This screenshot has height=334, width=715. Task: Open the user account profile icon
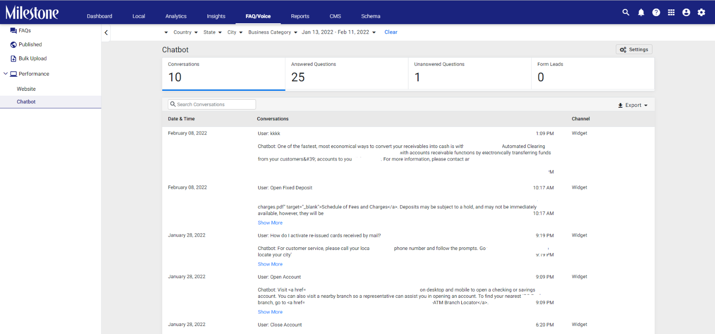686,13
